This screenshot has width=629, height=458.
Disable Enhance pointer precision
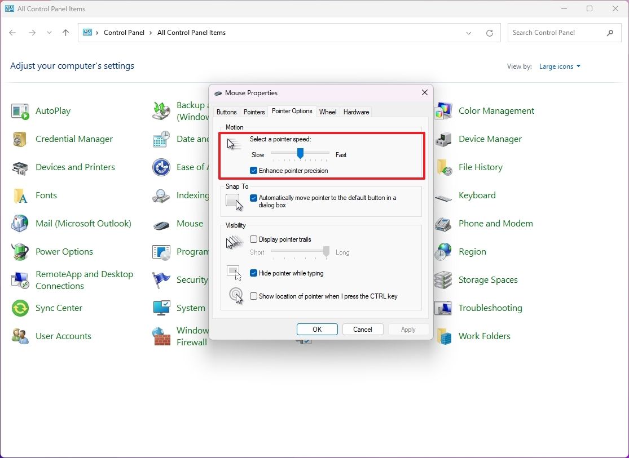[253, 171]
